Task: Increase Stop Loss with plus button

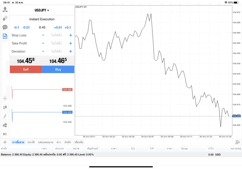Action: coord(70,35)
